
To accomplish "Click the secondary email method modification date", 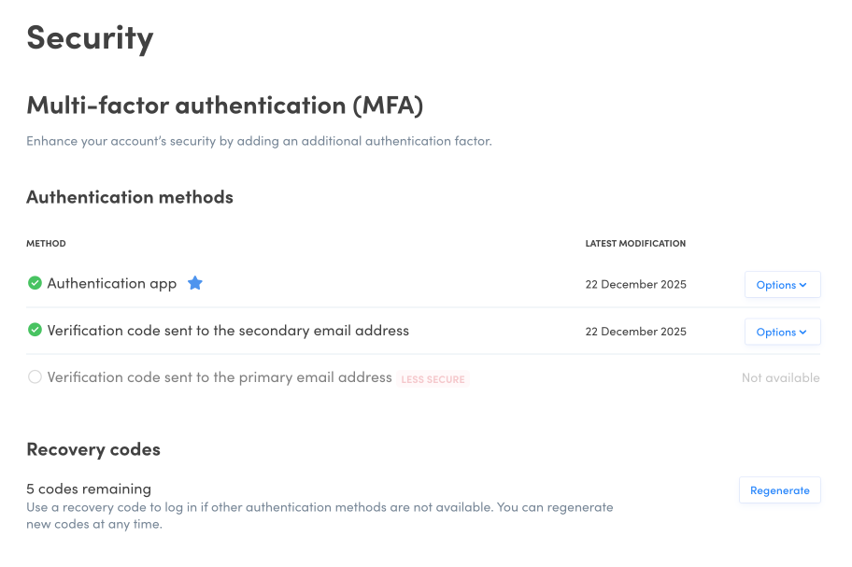I will coord(635,332).
